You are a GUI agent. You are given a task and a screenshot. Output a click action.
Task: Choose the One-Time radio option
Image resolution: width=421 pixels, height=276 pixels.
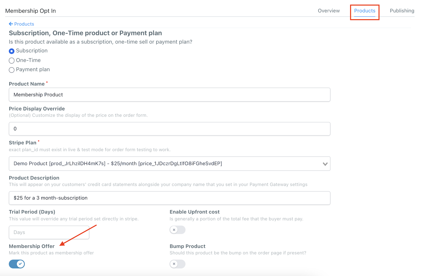pos(12,61)
